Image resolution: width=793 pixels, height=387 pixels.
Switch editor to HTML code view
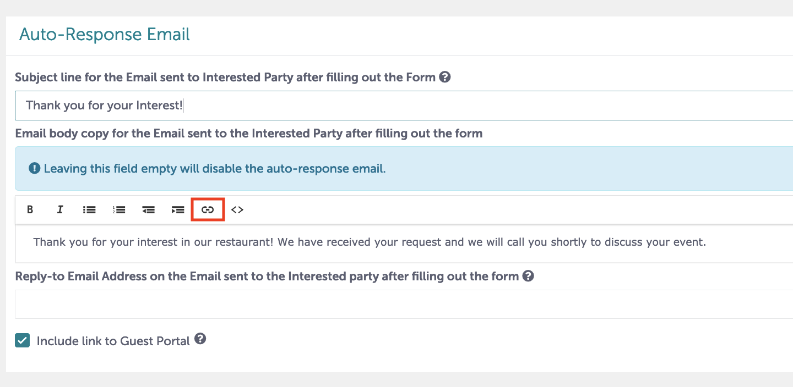pos(237,209)
